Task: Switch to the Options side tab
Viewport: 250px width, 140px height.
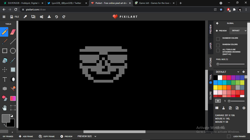Action: click(211, 62)
